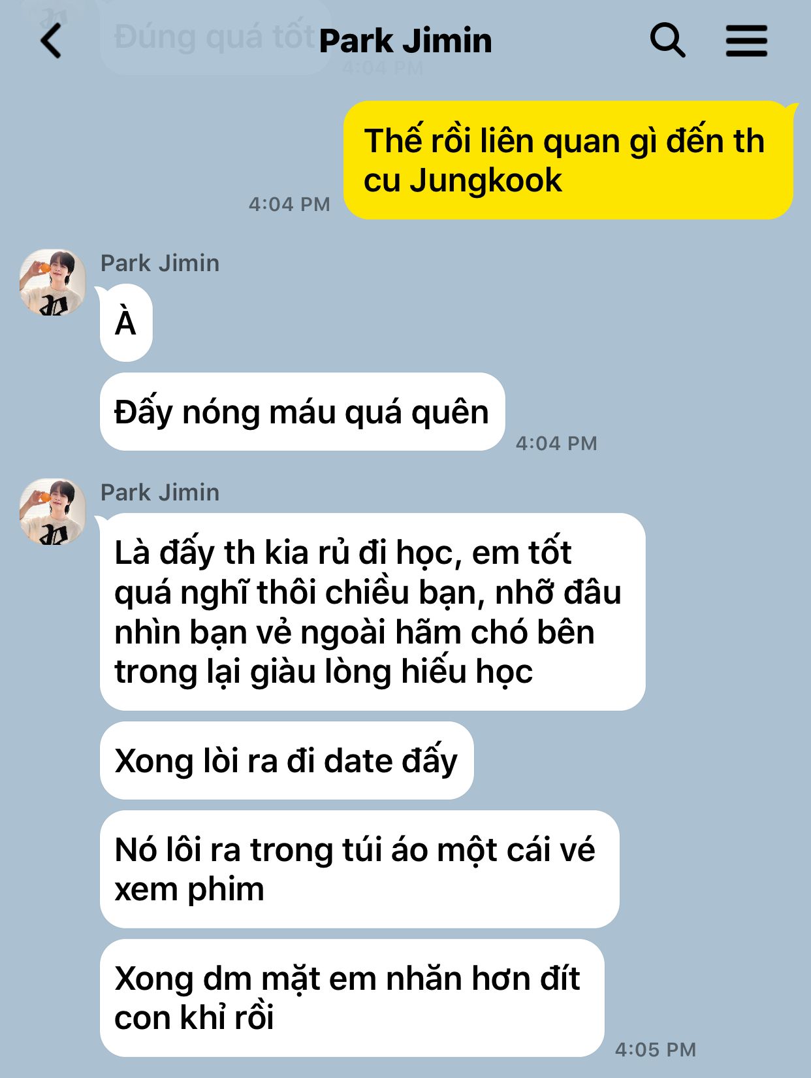Tap the long message 'Là đấy th kia rủ đi học'

(x=372, y=612)
